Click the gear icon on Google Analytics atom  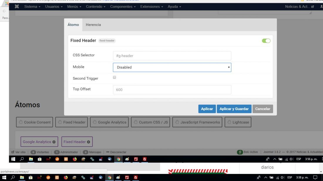(54, 142)
